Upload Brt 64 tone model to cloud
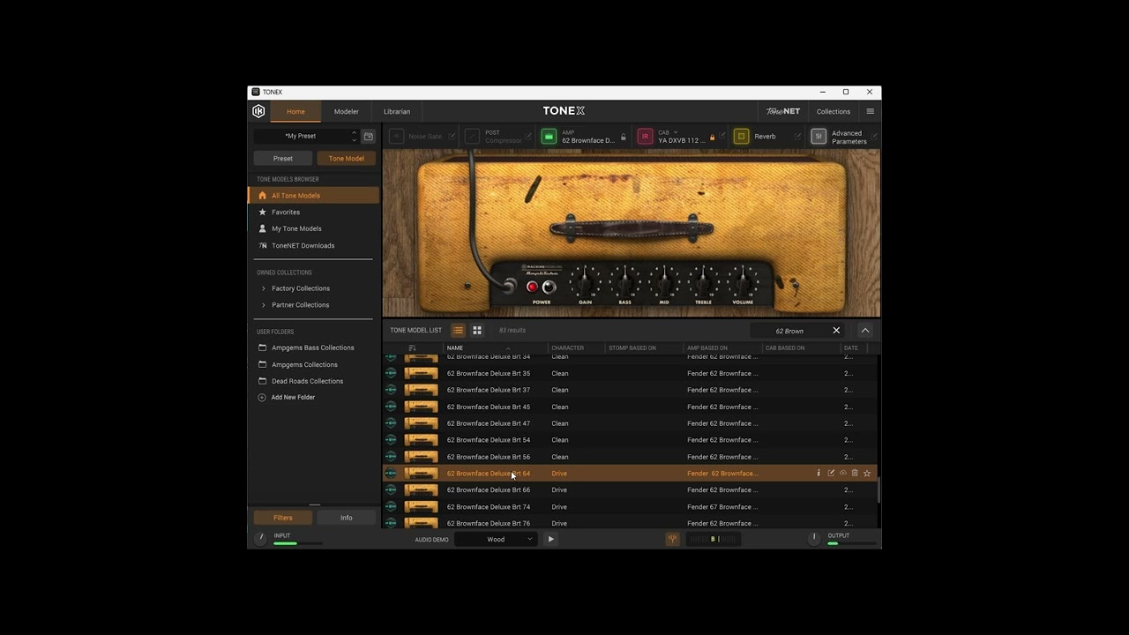Viewport: 1129px width, 635px height. [843, 474]
